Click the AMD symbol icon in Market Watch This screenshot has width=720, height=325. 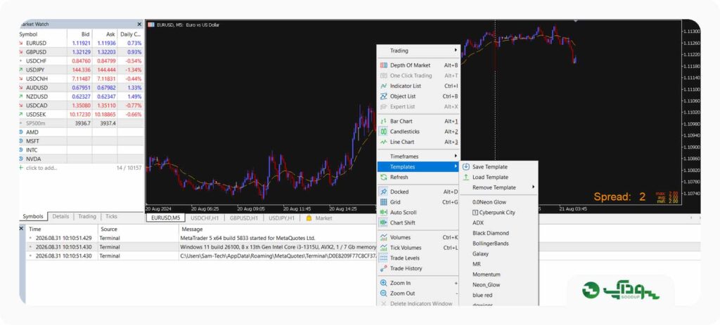[21, 133]
